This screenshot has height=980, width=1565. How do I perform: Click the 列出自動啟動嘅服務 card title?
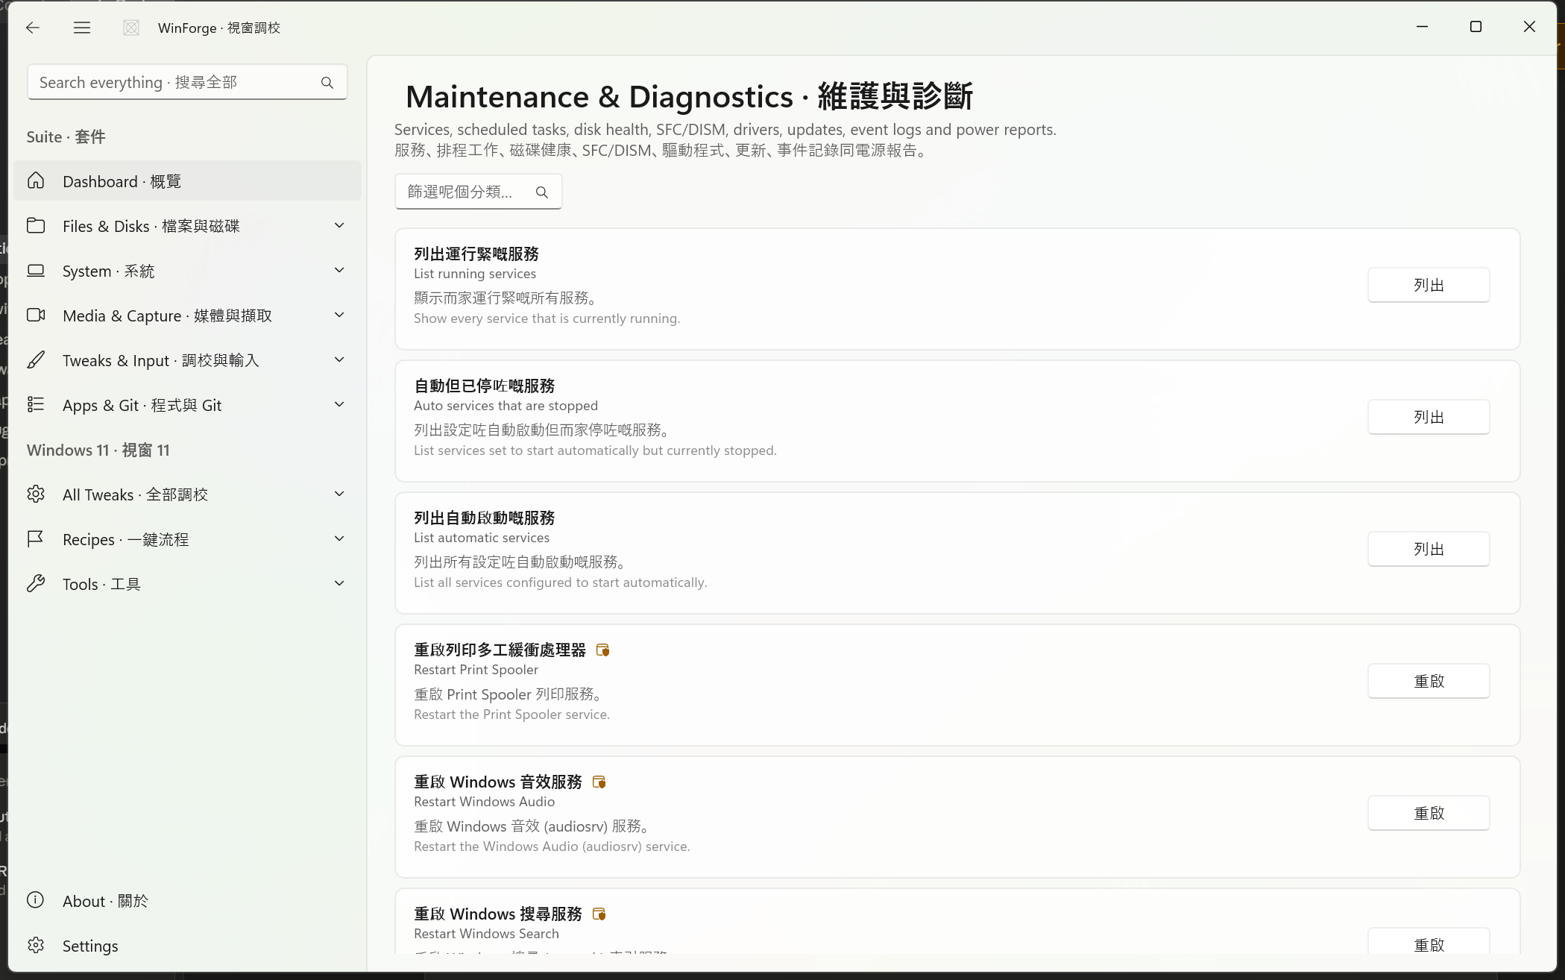(x=485, y=518)
